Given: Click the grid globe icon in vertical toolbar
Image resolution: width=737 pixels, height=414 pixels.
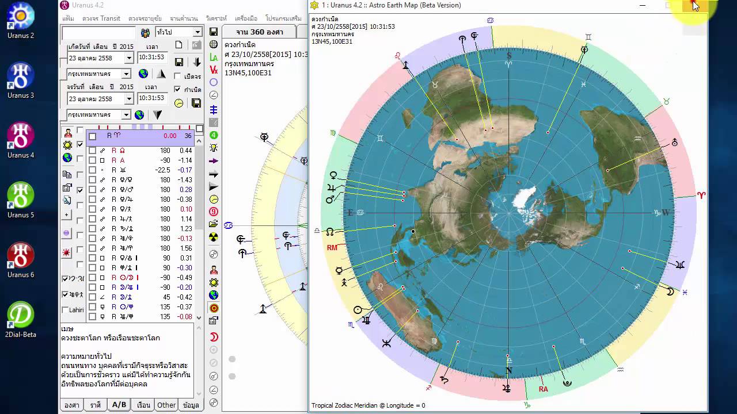Looking at the screenshot, I should [214, 45].
